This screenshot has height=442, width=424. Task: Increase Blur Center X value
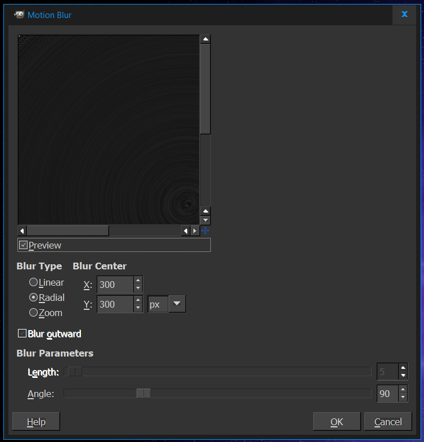point(138,281)
